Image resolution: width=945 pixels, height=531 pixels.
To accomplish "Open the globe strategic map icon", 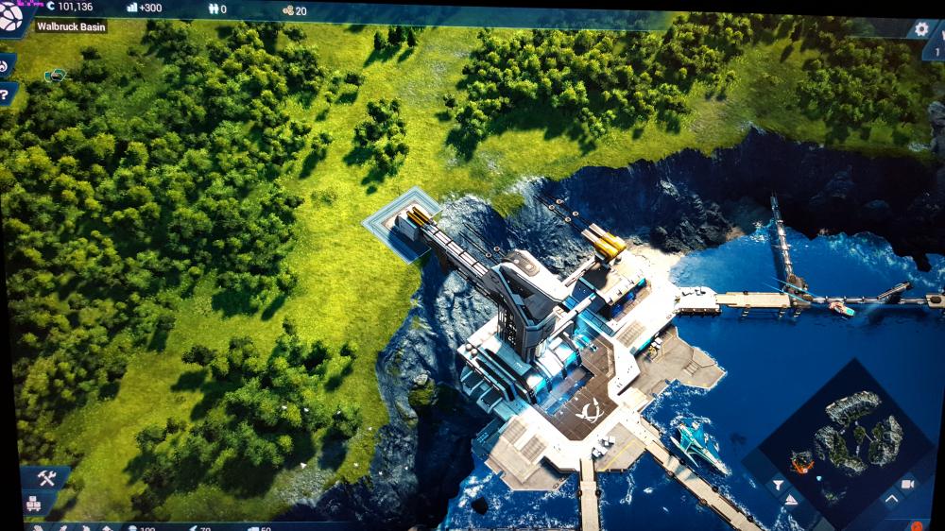I will coord(9,16).
